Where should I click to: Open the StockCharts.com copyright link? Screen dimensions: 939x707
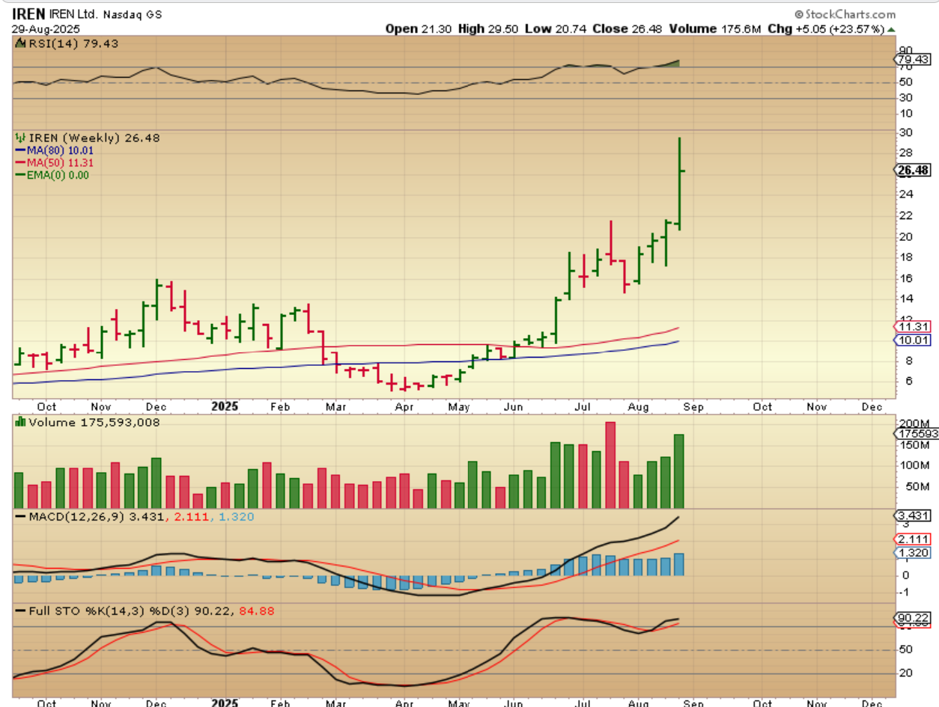point(845,14)
